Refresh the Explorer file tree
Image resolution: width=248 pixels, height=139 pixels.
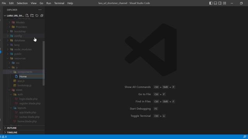pyautogui.click(x=37, y=15)
